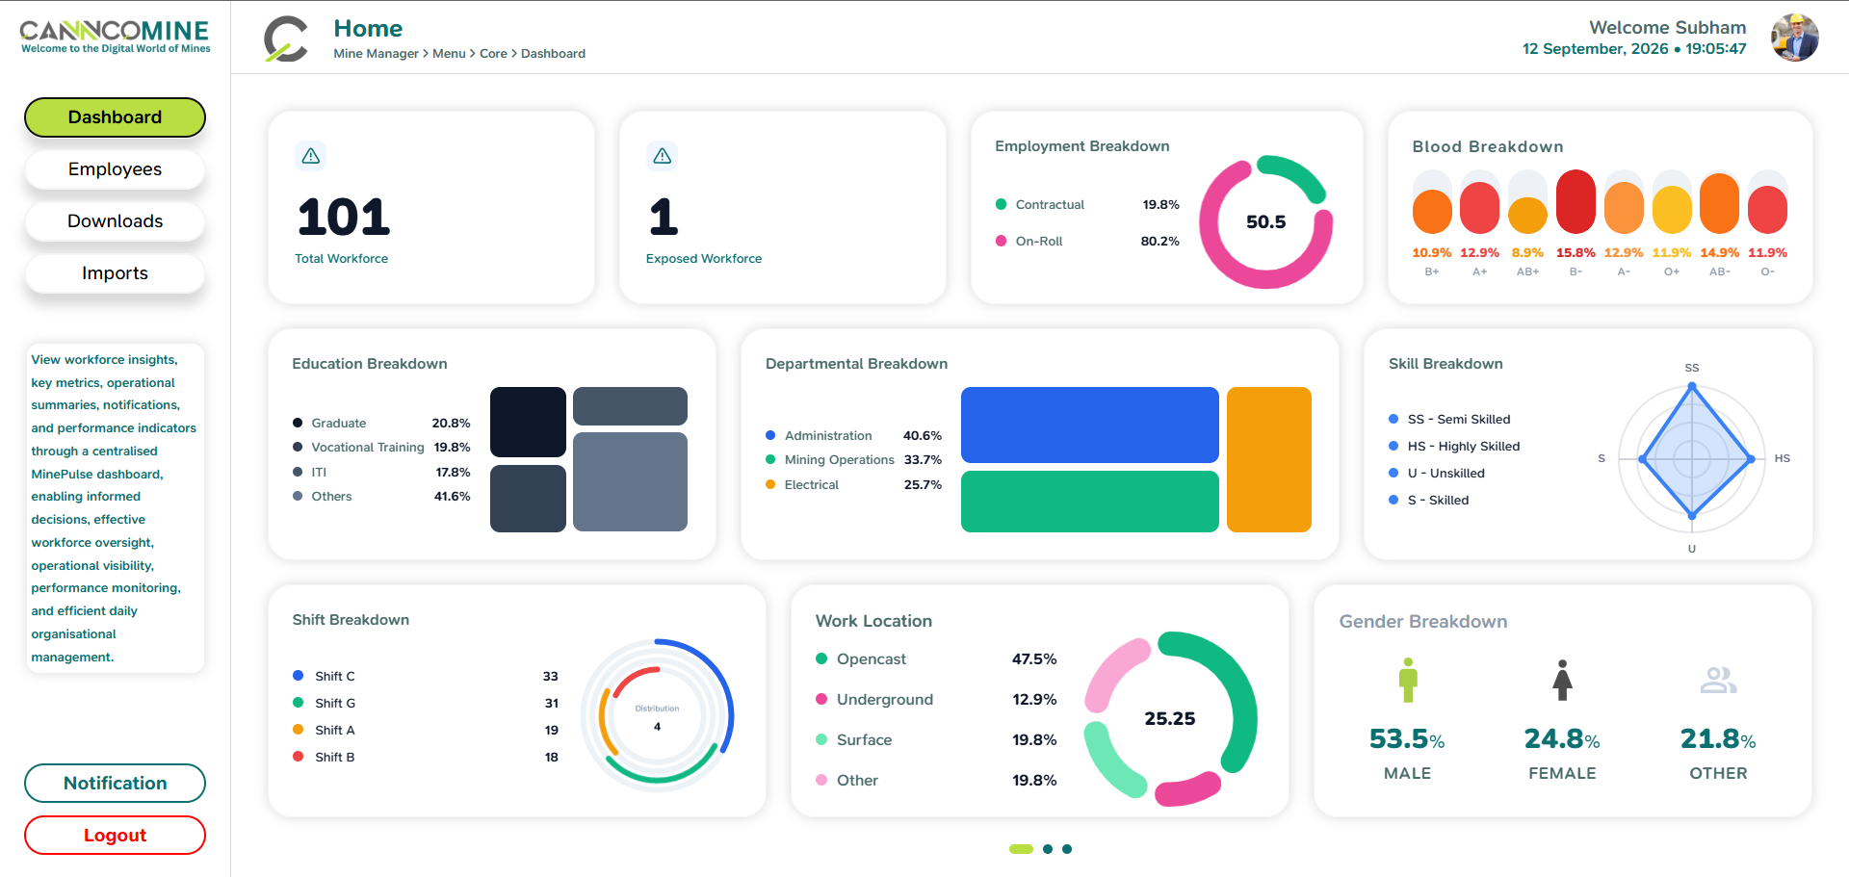Screen dimensions: 1849x877
Task: Click Mine Manager in the breadcrumb
Action: [x=376, y=54]
